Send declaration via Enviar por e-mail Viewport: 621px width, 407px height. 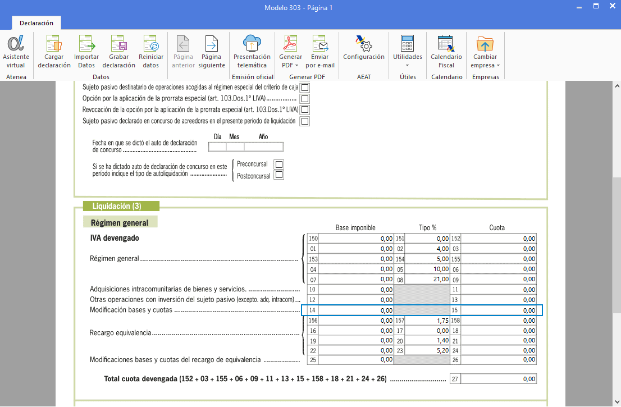pos(320,52)
